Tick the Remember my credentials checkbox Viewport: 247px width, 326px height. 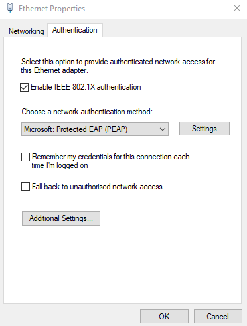pyautogui.click(x=25, y=157)
